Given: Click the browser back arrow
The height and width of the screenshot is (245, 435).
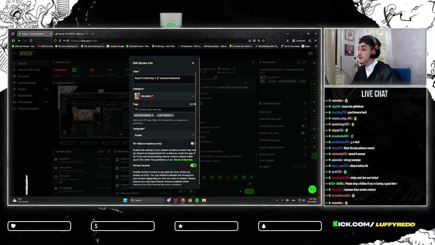Looking at the screenshot, I should point(19,41).
